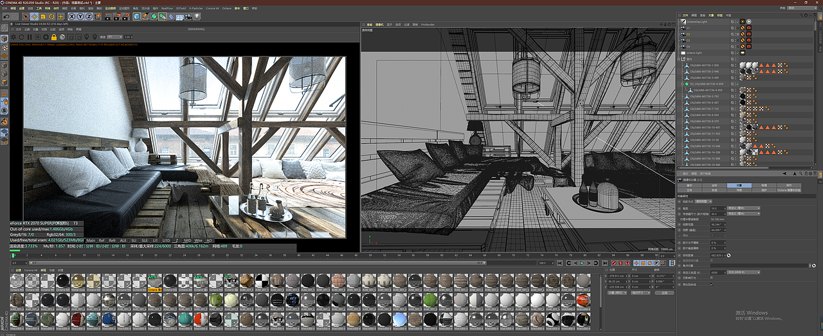Collapse the 室内 group in Object Manager

(x=680, y=59)
